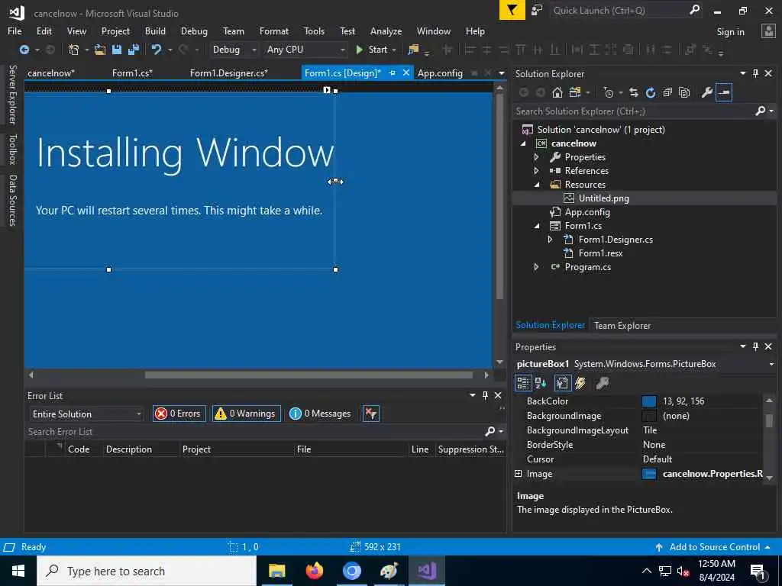This screenshot has height=586, width=782.
Task: Open the Data Sources side tab
Action: pos(12,201)
